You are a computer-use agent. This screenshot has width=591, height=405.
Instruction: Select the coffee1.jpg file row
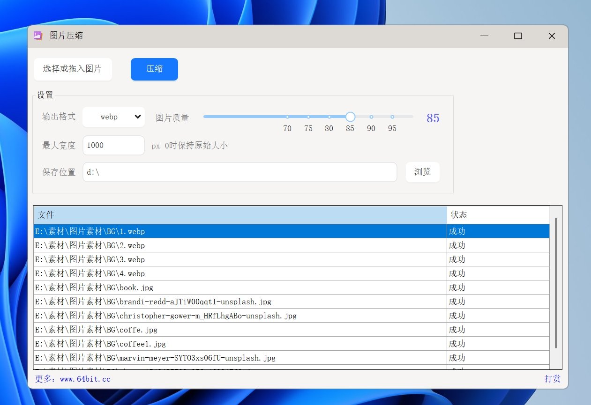[240, 344]
